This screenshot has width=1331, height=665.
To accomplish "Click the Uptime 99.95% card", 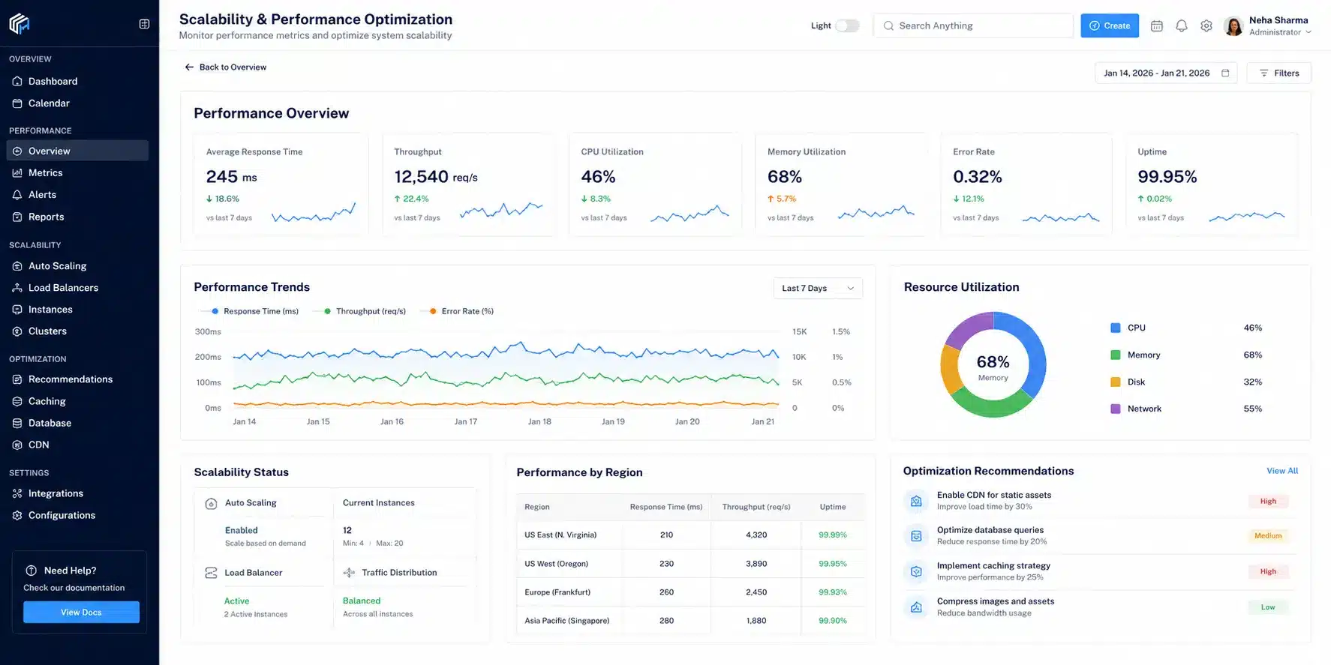I will tap(1212, 184).
